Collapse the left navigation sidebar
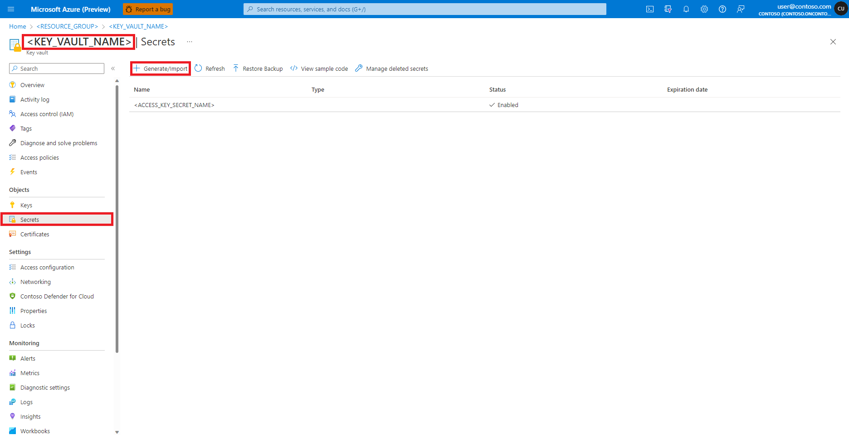The image size is (849, 435). (113, 68)
